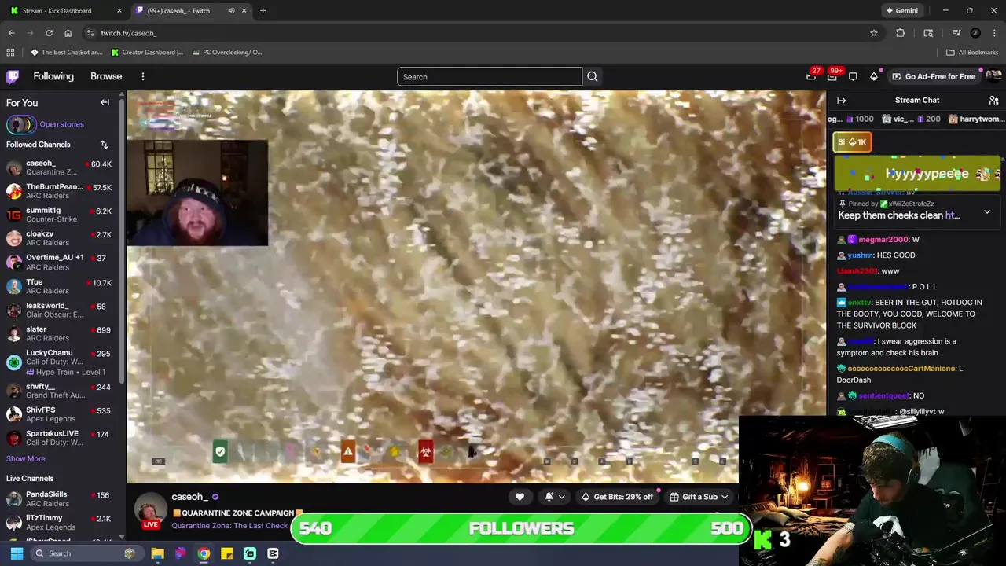Mute the Twitch tab audio icon
Image resolution: width=1006 pixels, height=566 pixels.
tap(231, 11)
